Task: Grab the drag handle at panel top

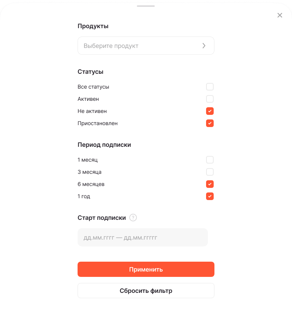Action: [x=146, y=6]
